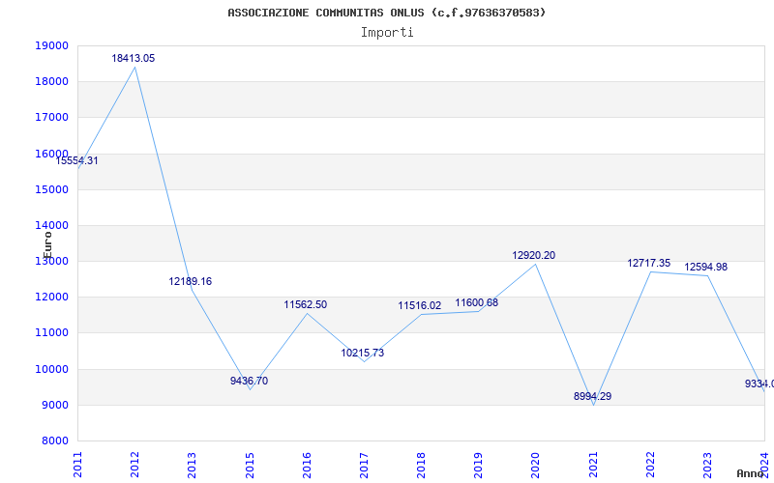Click the y-axis value 17000
This screenshot has width=774, height=483.
pyautogui.click(x=51, y=118)
